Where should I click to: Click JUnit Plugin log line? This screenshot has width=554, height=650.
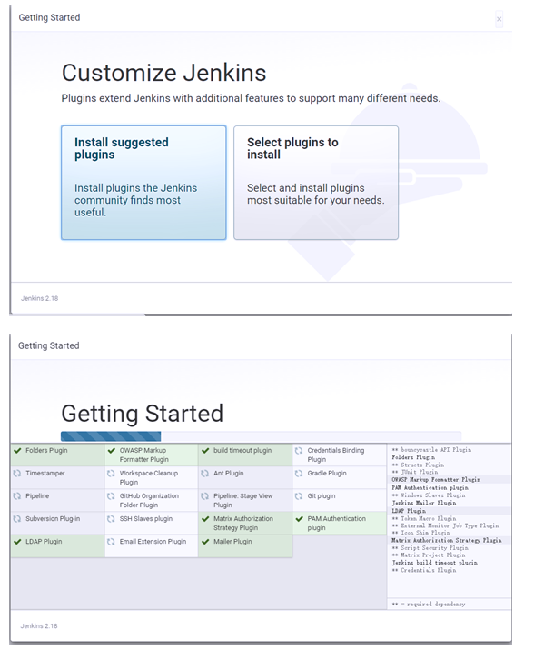415,472
